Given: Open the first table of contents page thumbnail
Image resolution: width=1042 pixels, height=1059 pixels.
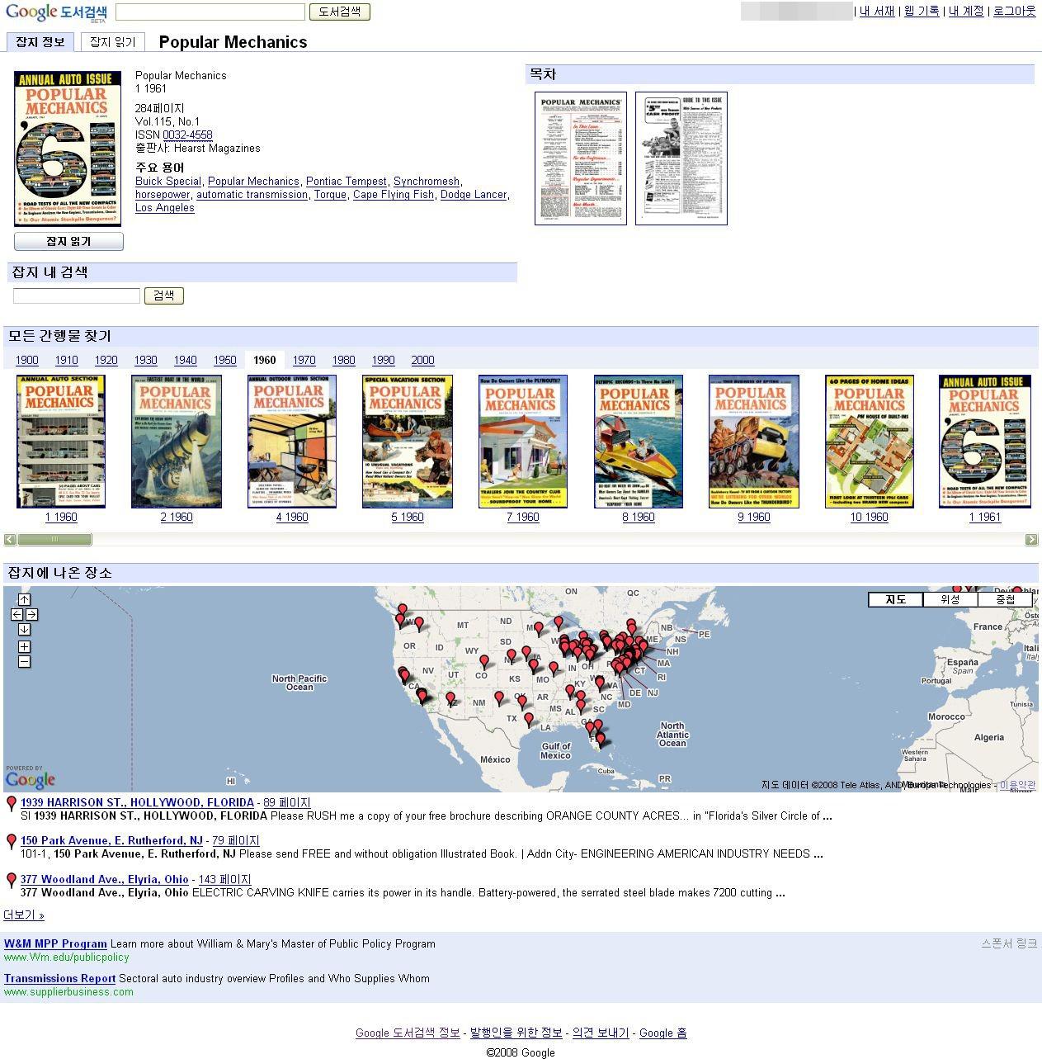Looking at the screenshot, I should click(x=581, y=158).
